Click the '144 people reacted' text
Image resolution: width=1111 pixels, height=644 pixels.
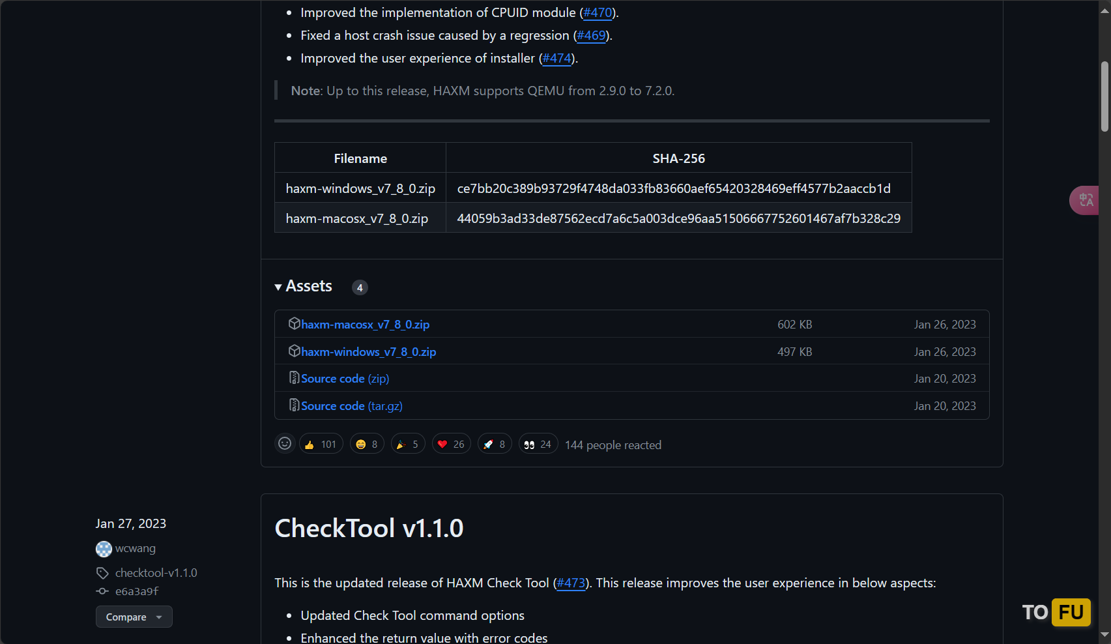(613, 445)
